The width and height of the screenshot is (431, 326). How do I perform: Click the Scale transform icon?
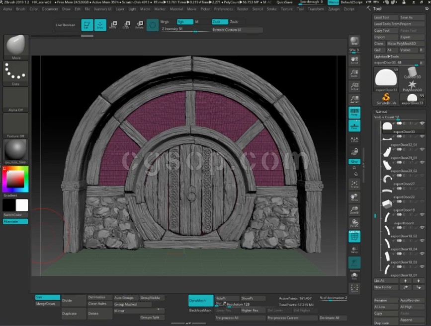pyautogui.click(x=126, y=25)
